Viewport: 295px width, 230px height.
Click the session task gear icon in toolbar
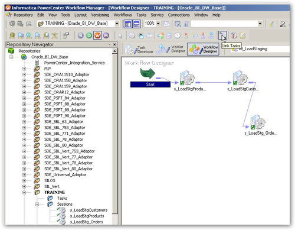132,35
